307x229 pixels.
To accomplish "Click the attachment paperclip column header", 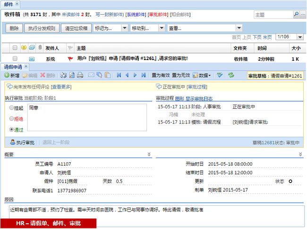I will coord(40,47).
